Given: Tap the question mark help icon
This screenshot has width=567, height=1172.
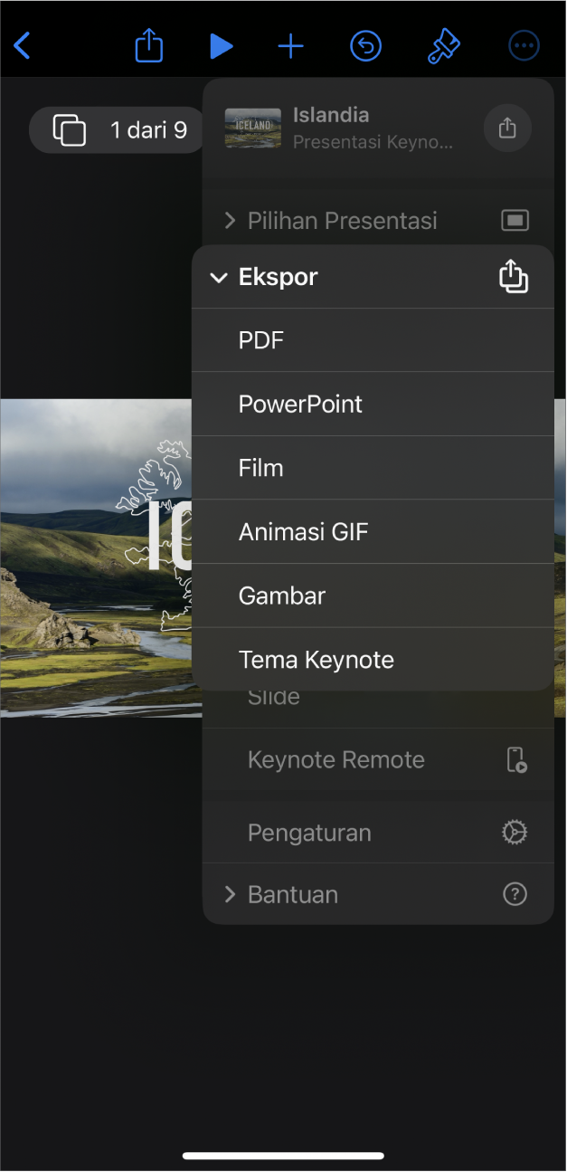Looking at the screenshot, I should [515, 894].
